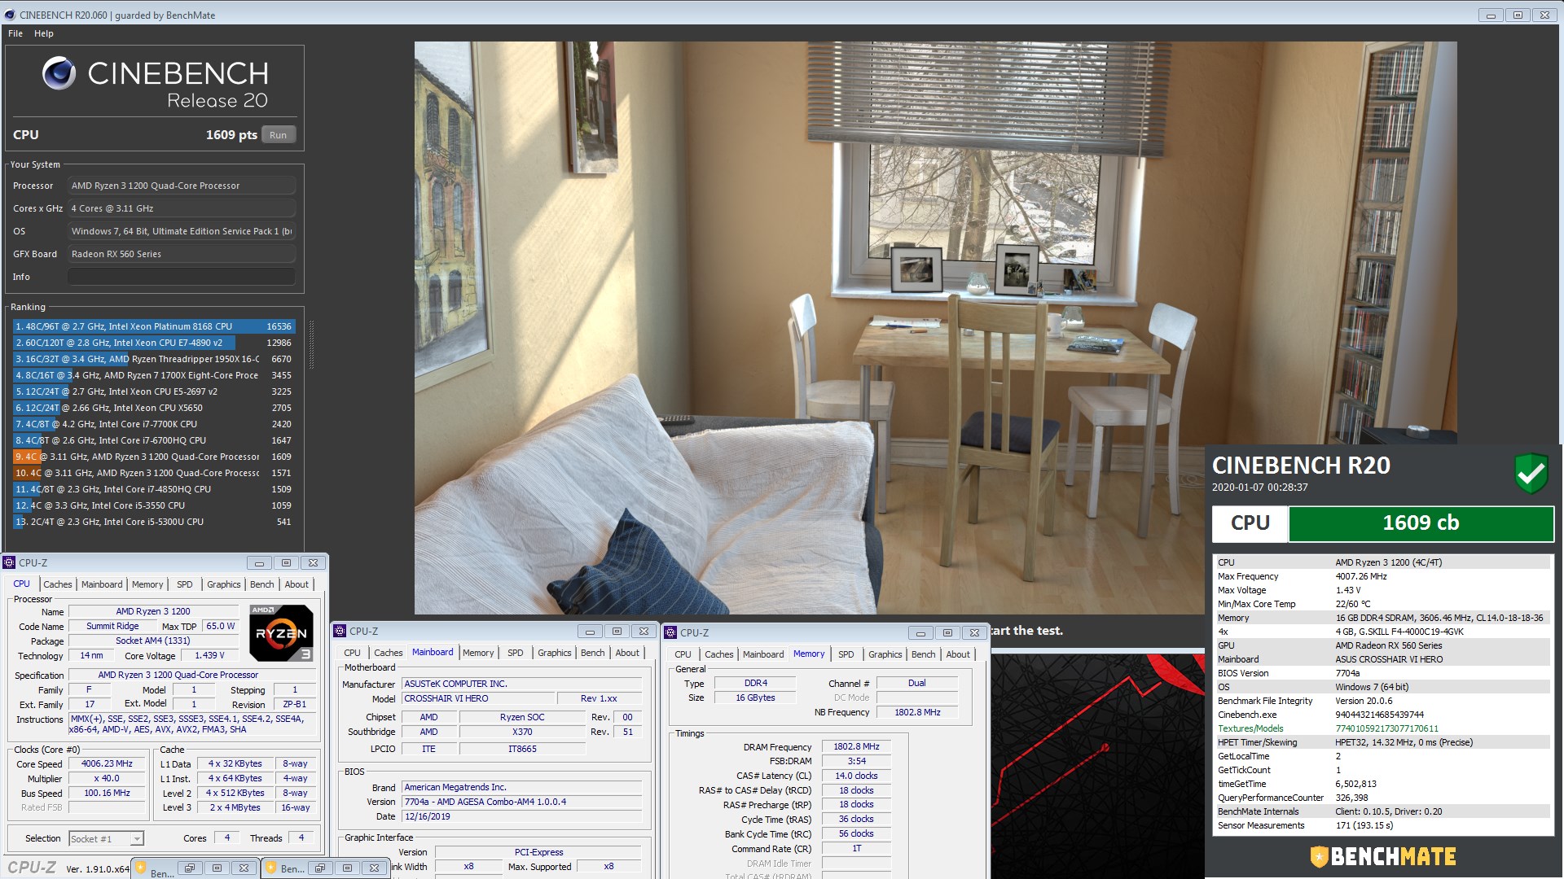Image resolution: width=1564 pixels, height=879 pixels.
Task: Go to Bench tab in CPU-Z Memory window
Action: (924, 654)
